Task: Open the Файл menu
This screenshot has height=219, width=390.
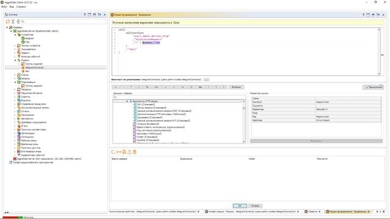Action: click(4, 7)
